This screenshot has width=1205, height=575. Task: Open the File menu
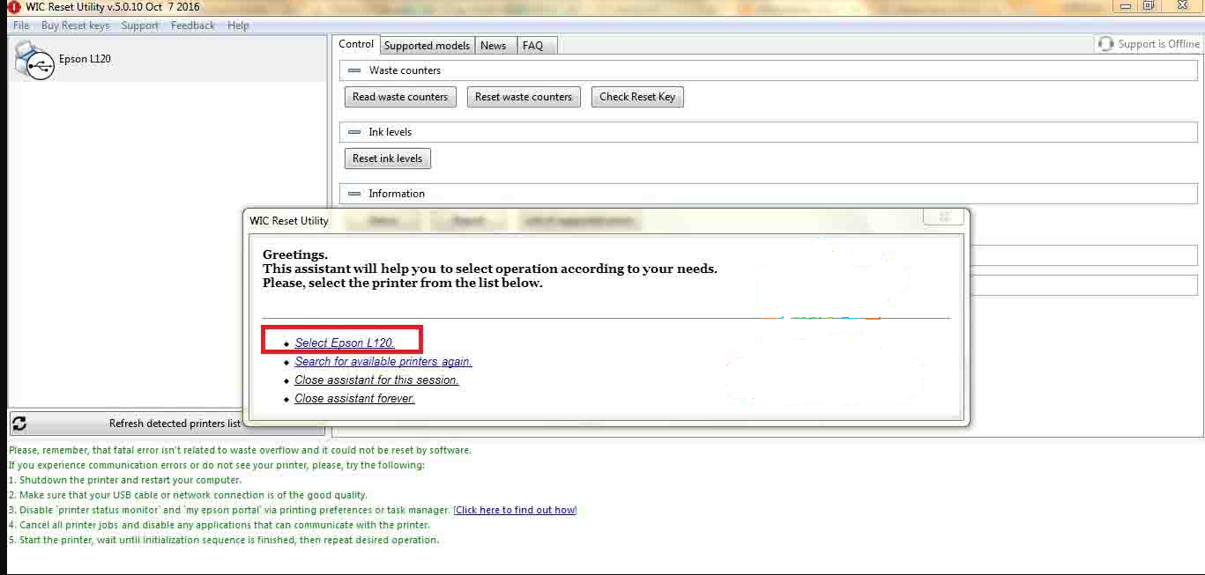pyautogui.click(x=21, y=26)
